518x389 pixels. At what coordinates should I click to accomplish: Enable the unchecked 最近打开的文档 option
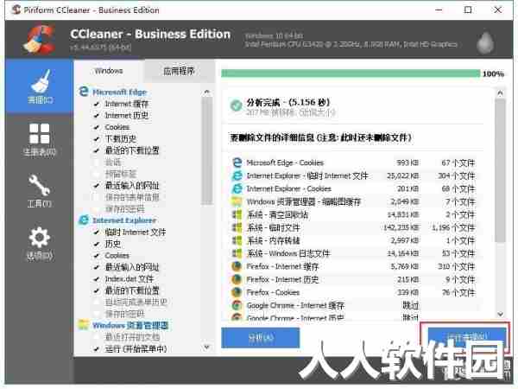point(97,337)
